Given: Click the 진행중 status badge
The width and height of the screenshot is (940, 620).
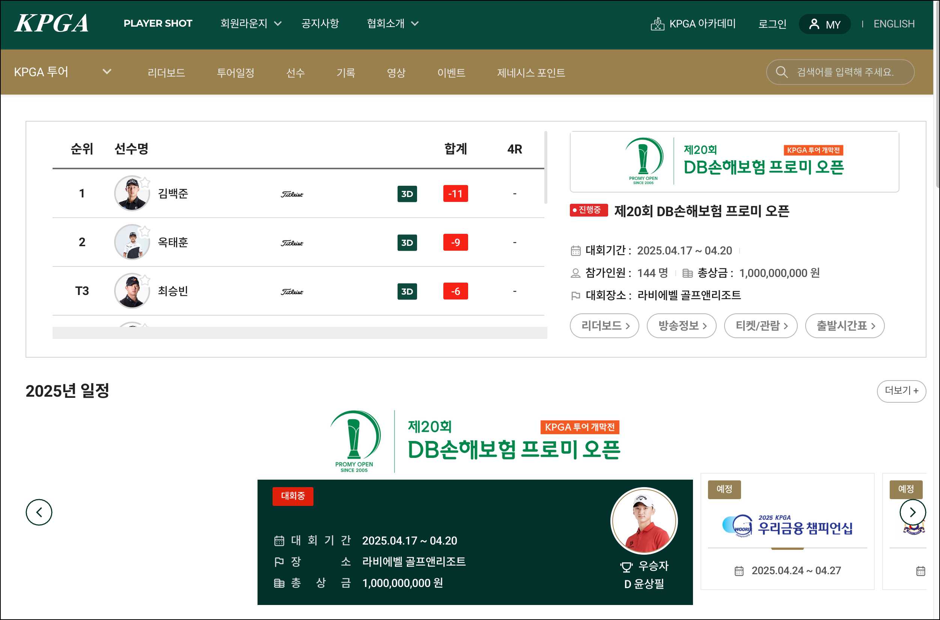Looking at the screenshot, I should coord(589,210).
